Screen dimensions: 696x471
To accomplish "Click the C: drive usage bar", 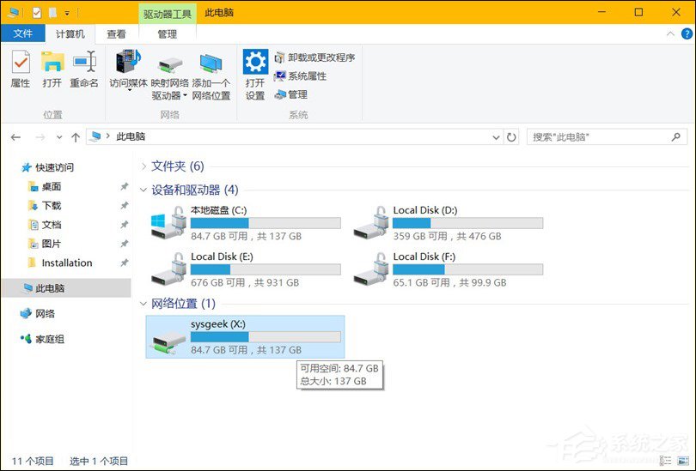I will point(266,223).
